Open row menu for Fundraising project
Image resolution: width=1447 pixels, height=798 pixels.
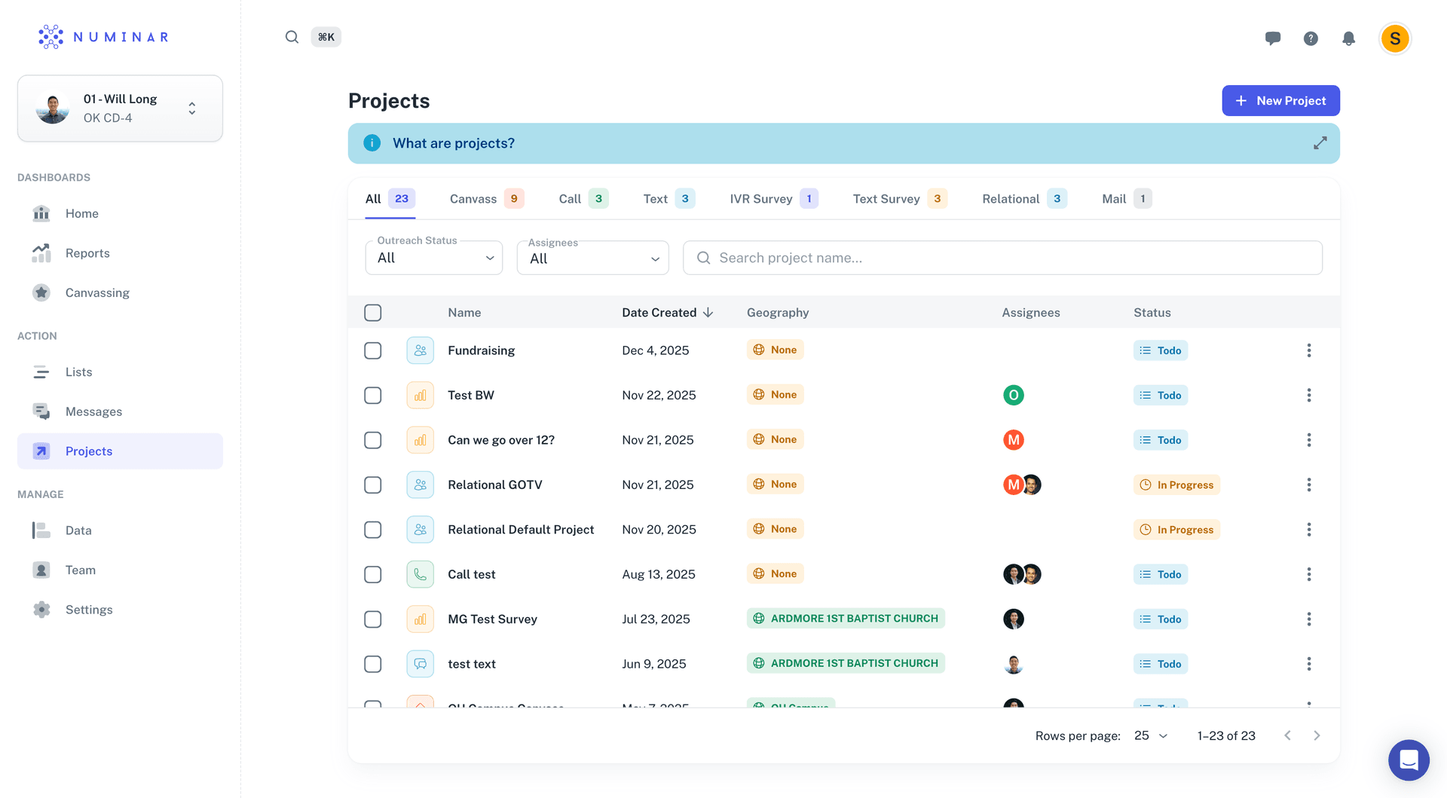[x=1309, y=350]
